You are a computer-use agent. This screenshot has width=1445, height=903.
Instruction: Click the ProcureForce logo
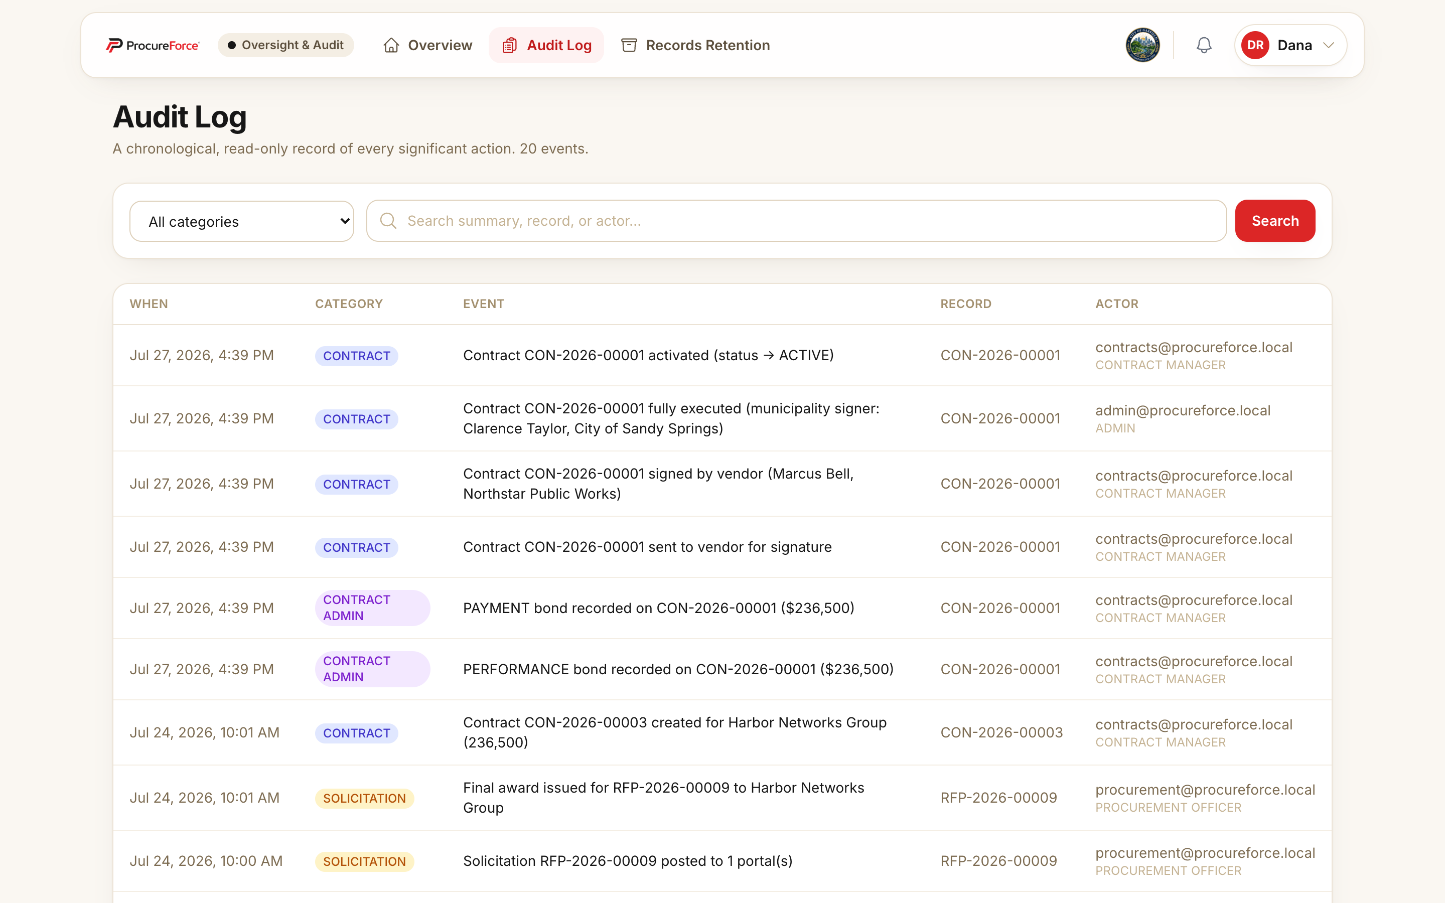point(153,45)
